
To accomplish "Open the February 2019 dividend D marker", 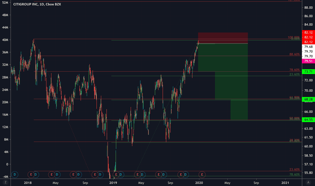I will pos(121,175).
